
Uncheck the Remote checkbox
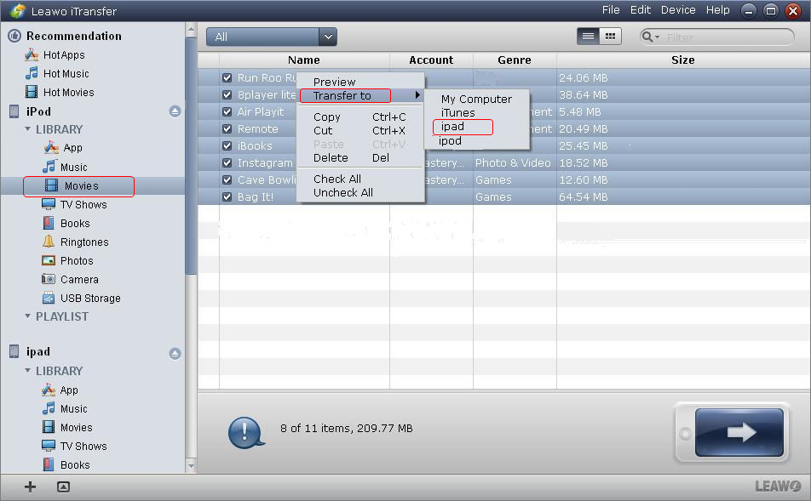point(227,128)
